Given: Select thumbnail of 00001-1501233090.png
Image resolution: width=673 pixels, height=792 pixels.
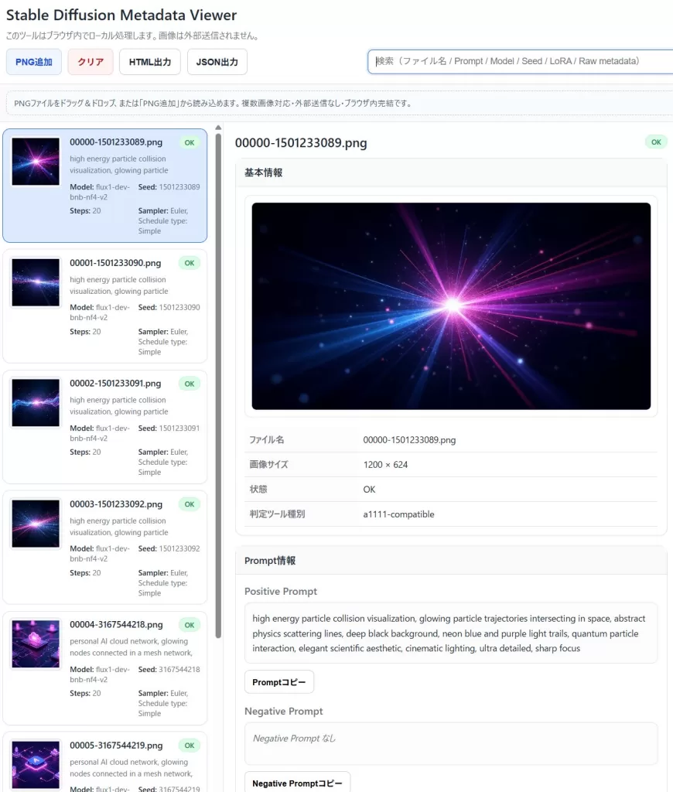Looking at the screenshot, I should click(x=36, y=282).
